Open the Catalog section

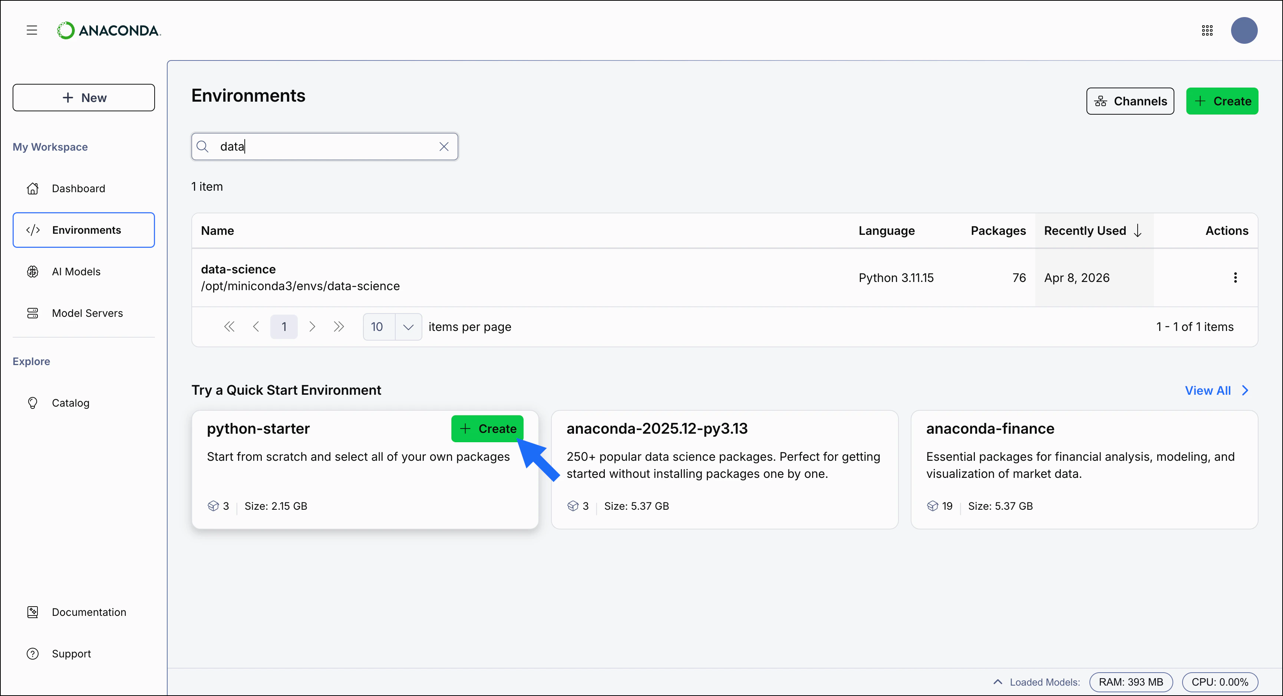click(71, 403)
